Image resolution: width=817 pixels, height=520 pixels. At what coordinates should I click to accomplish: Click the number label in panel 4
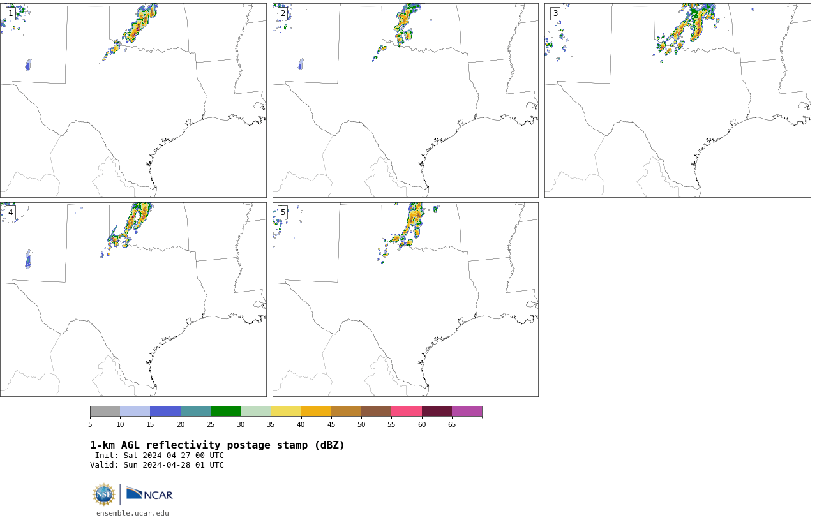[10, 212]
